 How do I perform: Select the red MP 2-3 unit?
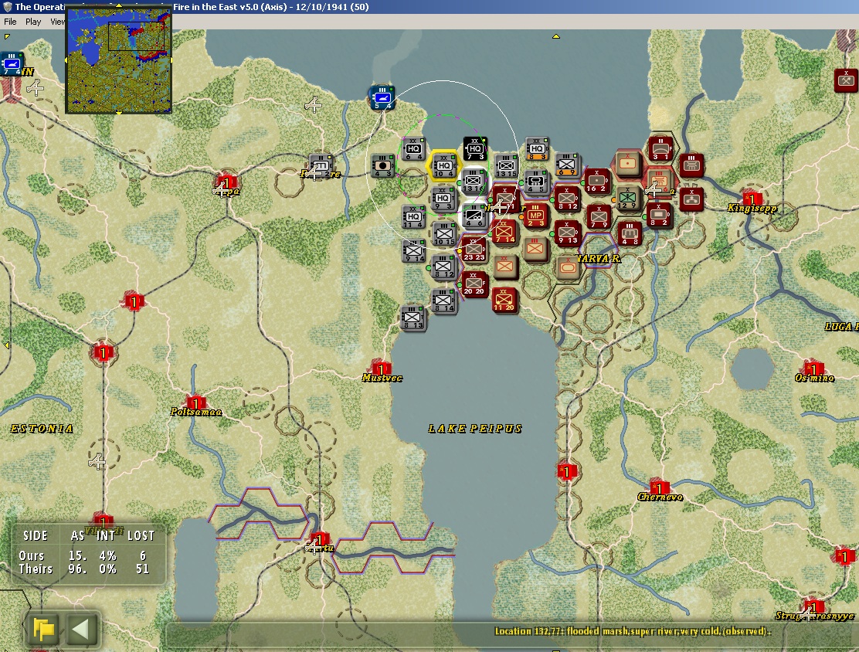click(535, 216)
